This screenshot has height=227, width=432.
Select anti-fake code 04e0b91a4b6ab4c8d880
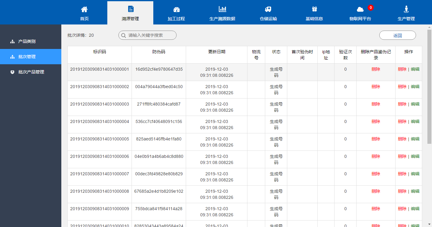(159, 156)
